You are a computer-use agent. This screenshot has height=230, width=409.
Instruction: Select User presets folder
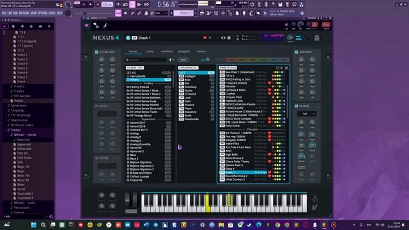(x=148, y=76)
